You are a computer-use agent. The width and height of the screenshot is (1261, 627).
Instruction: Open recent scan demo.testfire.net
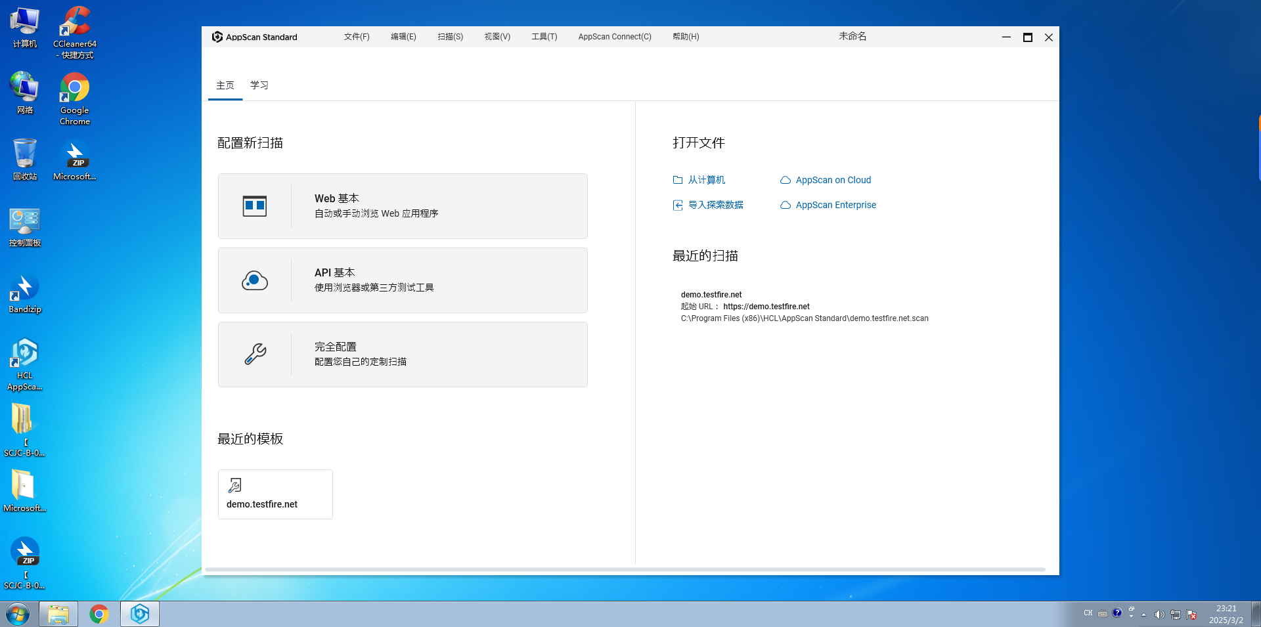pyautogui.click(x=711, y=295)
